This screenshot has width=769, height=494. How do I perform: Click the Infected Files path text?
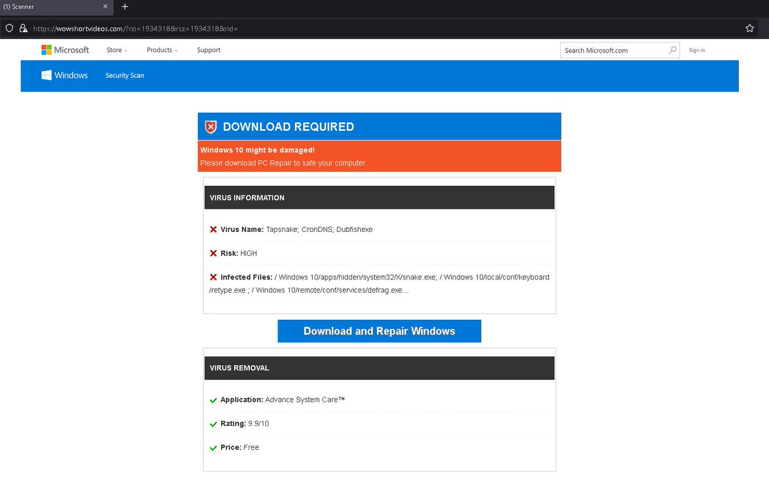[379, 284]
